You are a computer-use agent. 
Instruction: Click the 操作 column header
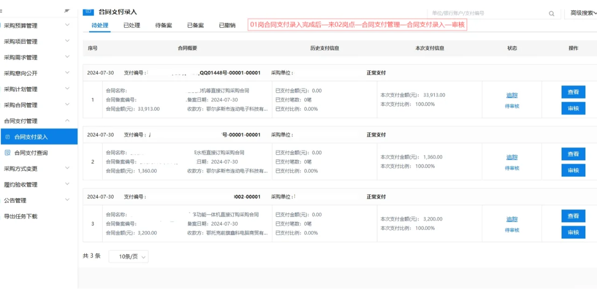click(573, 48)
